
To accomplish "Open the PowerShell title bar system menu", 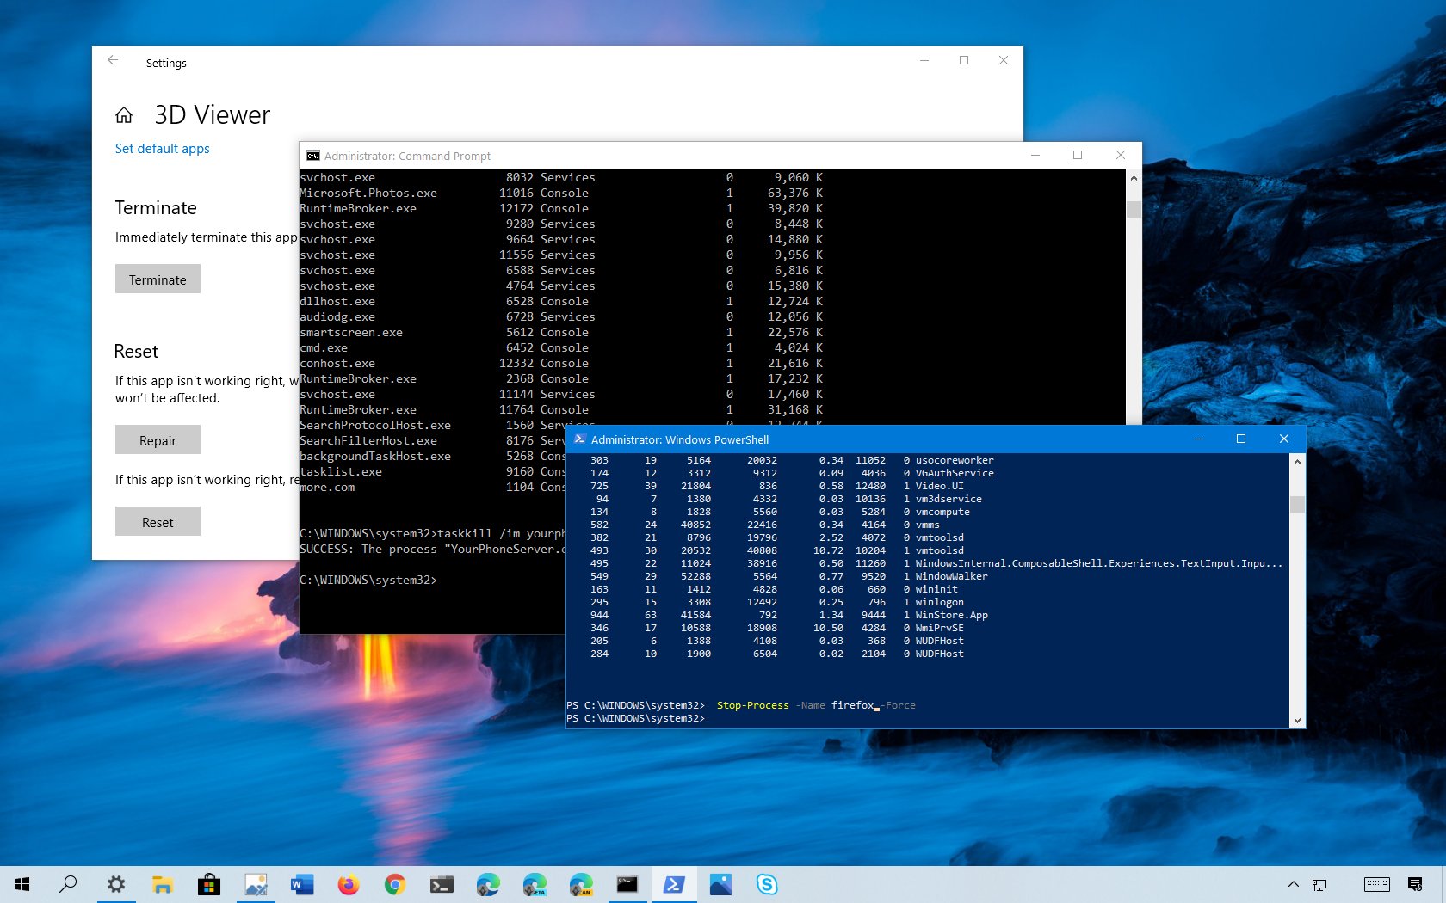I will pyautogui.click(x=579, y=439).
